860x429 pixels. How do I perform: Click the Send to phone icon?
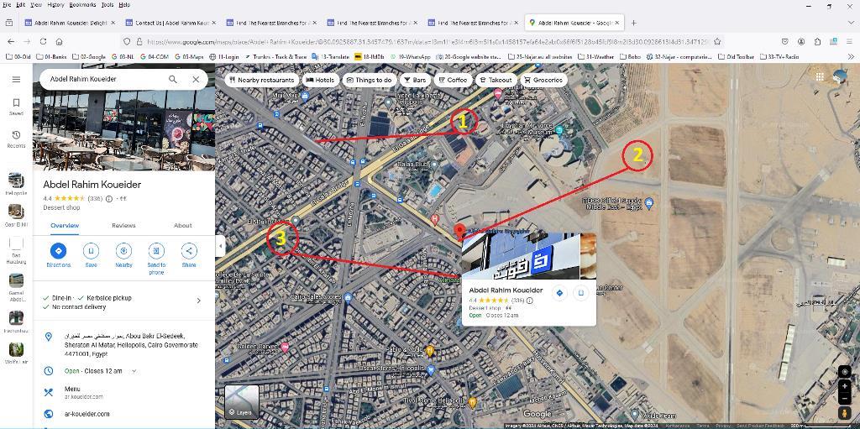click(156, 251)
